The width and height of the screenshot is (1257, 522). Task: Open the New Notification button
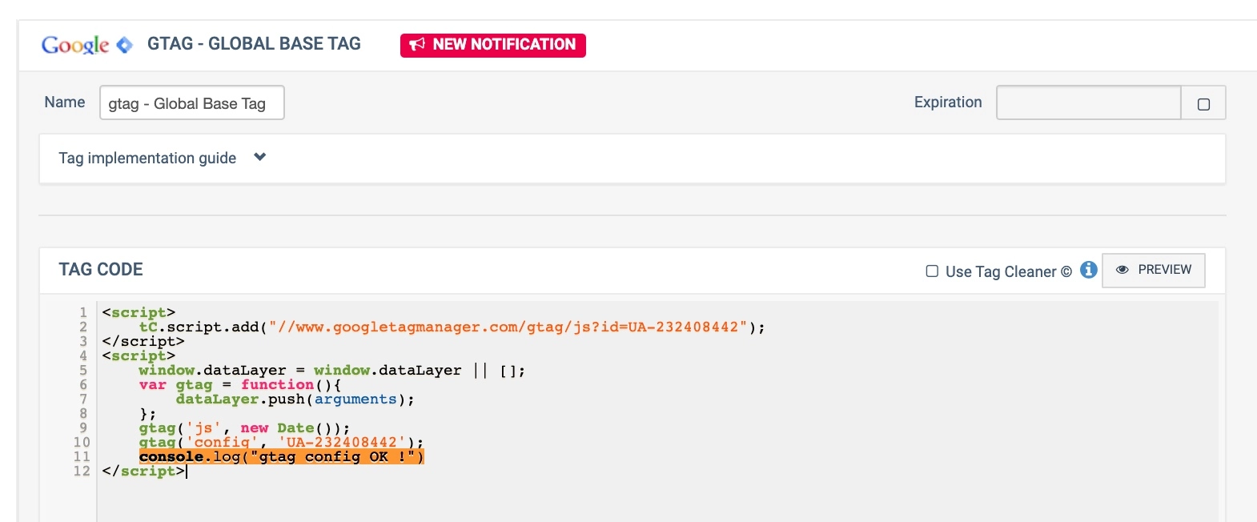(493, 45)
